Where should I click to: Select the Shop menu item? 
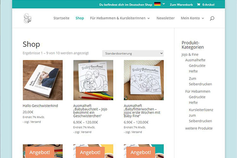pyautogui.click(x=80, y=18)
